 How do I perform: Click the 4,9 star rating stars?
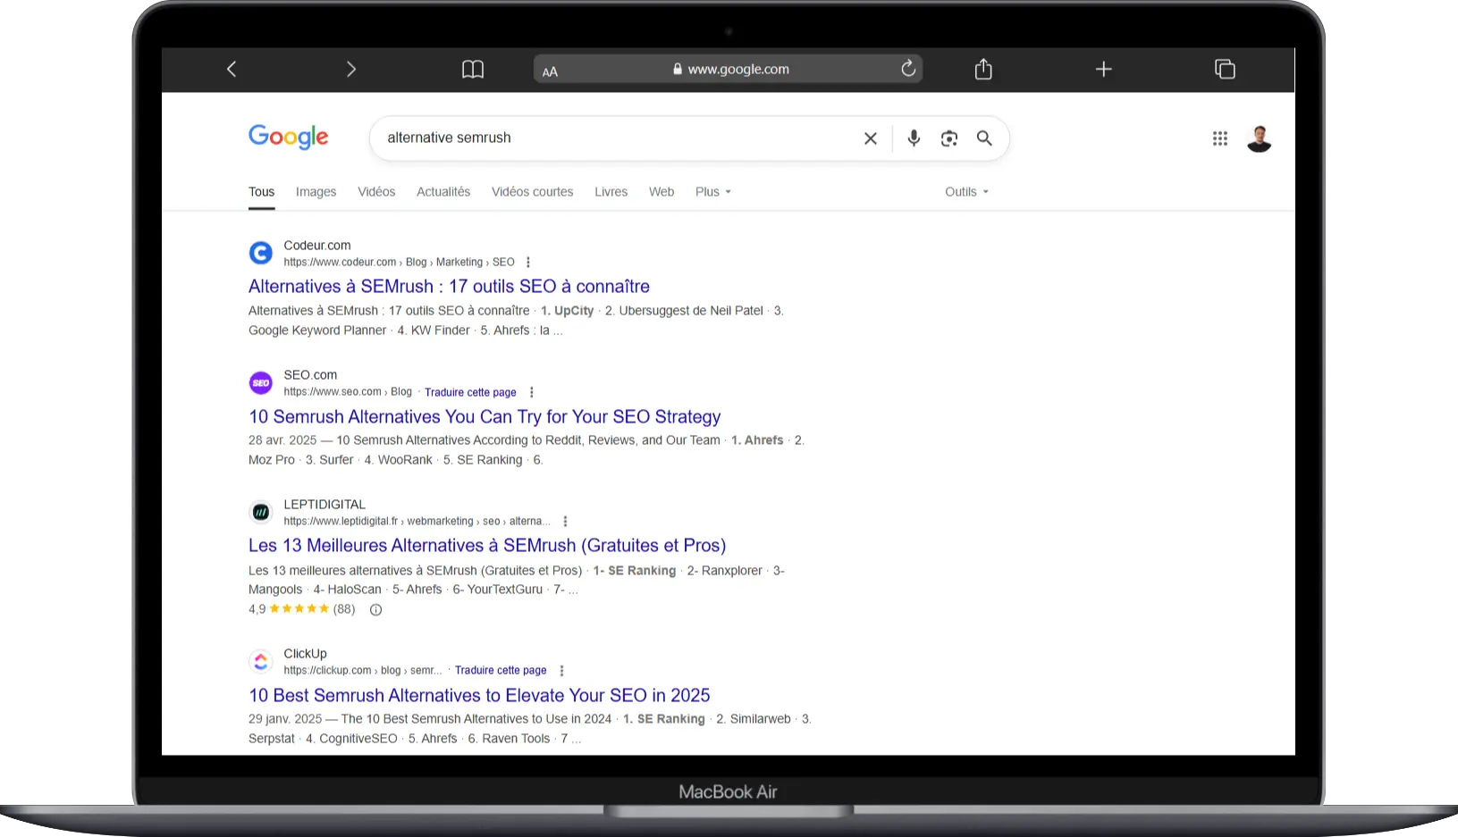pos(299,609)
